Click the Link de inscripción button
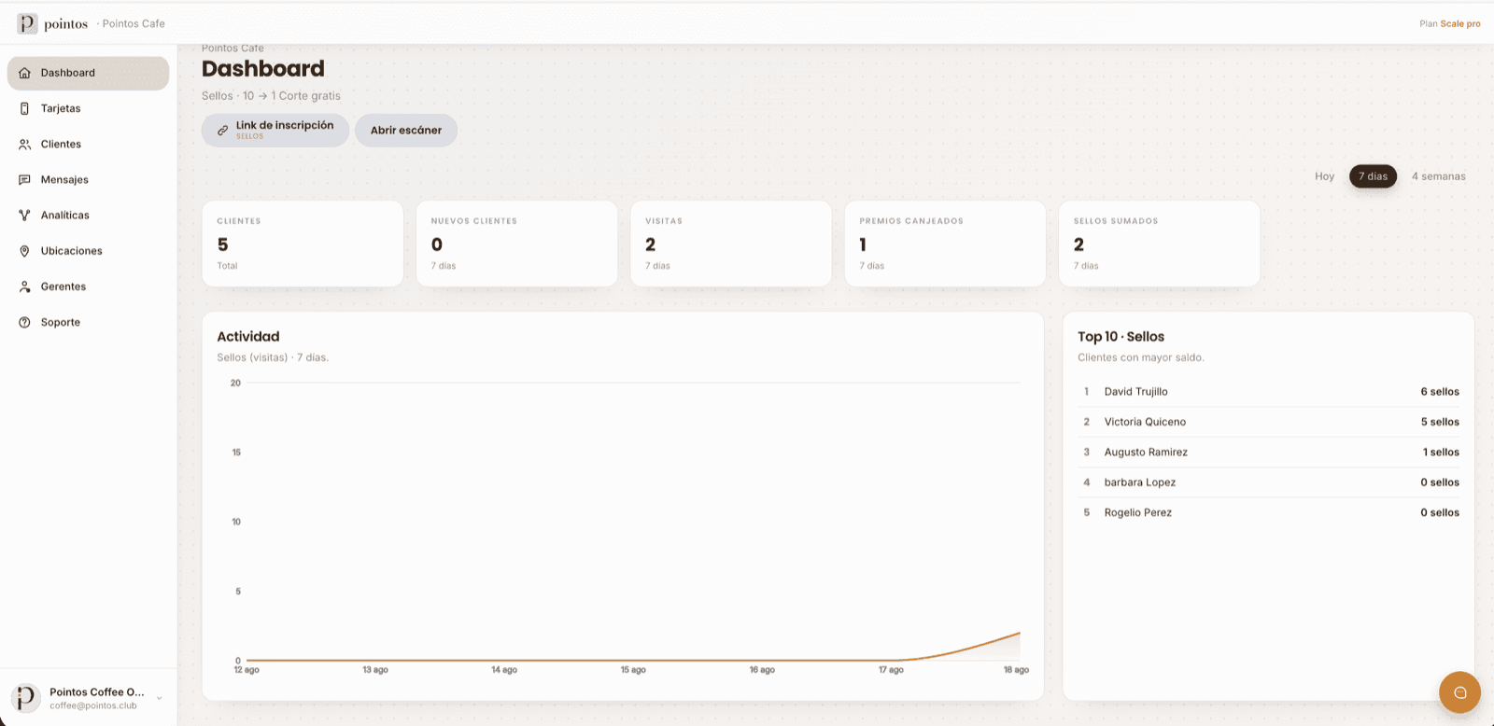Screen dimensions: 1494x726 (x=275, y=131)
